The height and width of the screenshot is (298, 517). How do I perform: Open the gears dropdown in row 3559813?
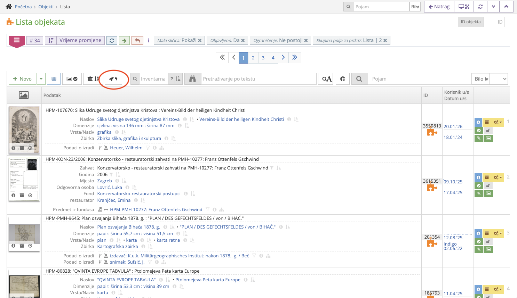pyautogui.click(x=498, y=122)
